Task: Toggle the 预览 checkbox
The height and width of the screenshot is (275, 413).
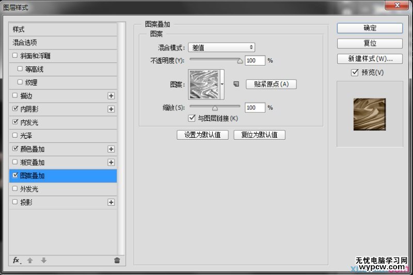Action: (355, 72)
